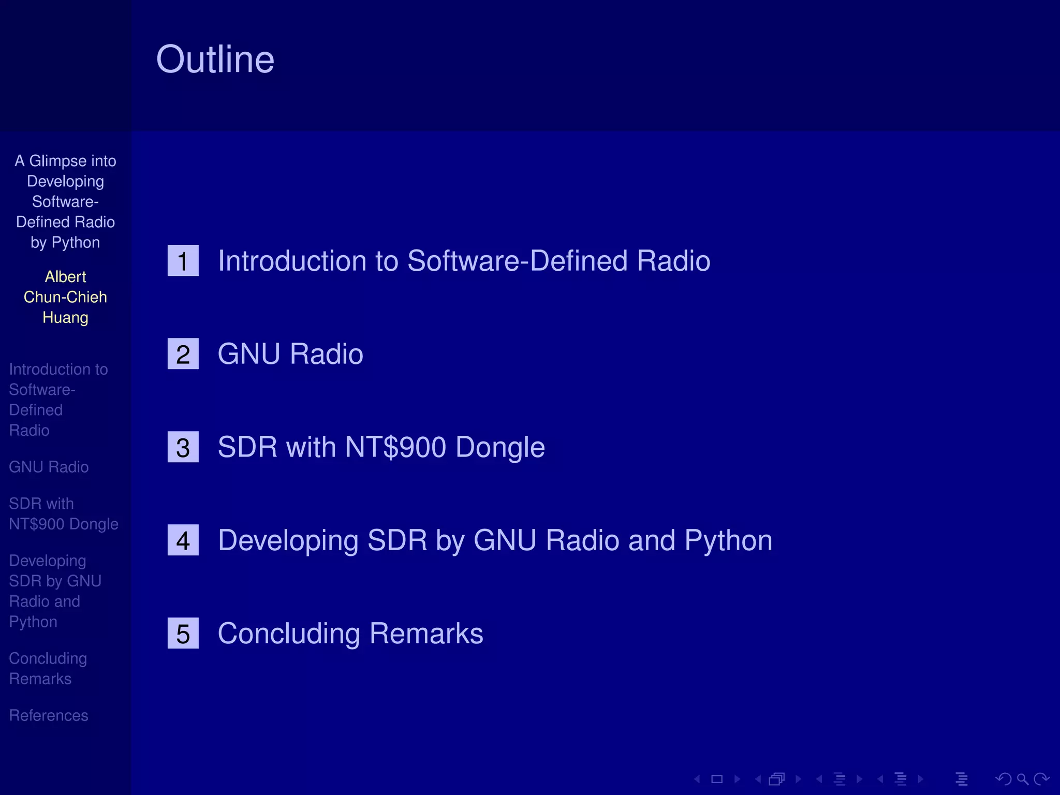Click the numbered box 3 in outline

183,447
